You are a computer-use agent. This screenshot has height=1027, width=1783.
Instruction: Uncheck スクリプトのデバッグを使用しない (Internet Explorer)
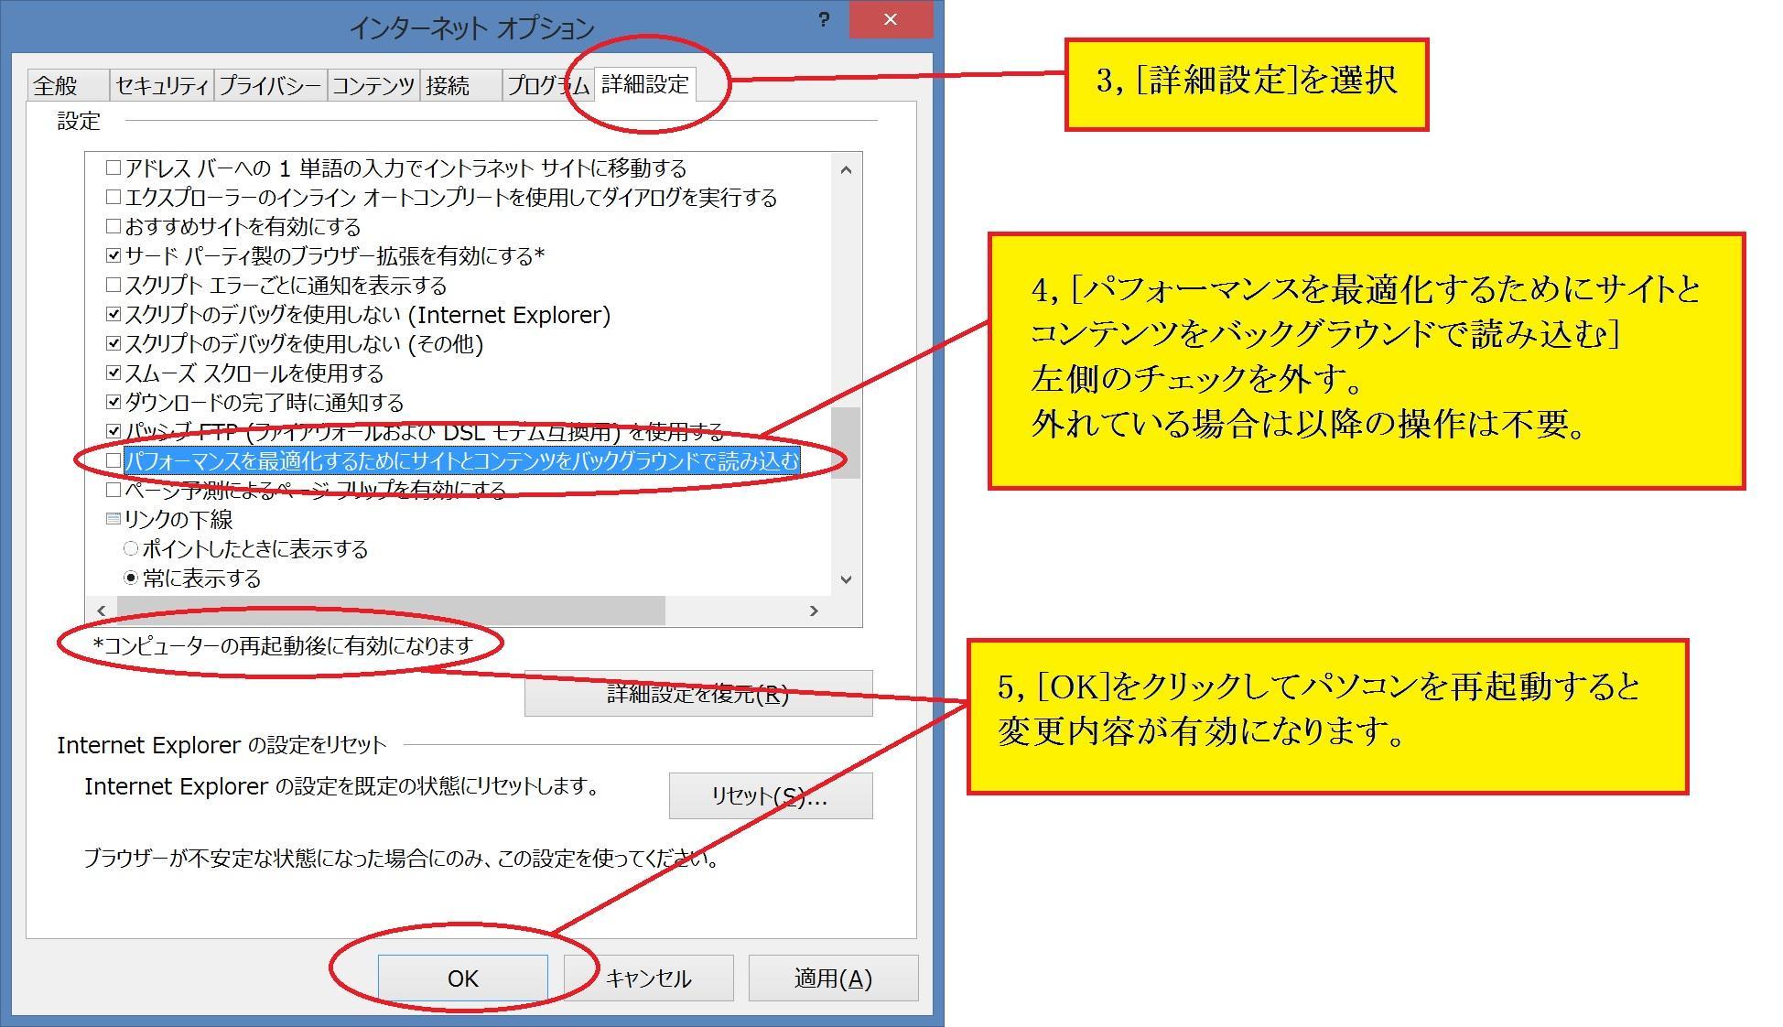point(113,314)
